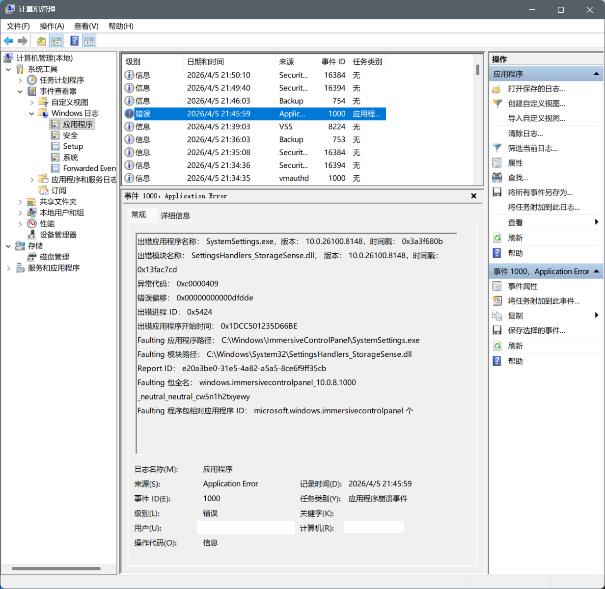Click the folder icon beside 打开保存的日志
Screen dimensions: 605x589
(497, 89)
